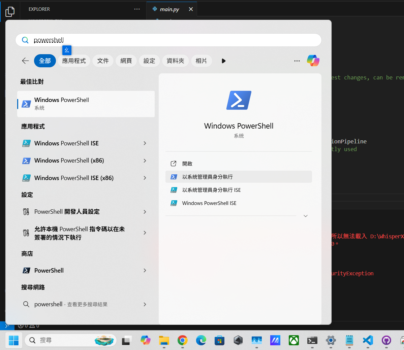404x350 pixels.
Task: Open PowerShell store app result
Action: click(x=86, y=271)
